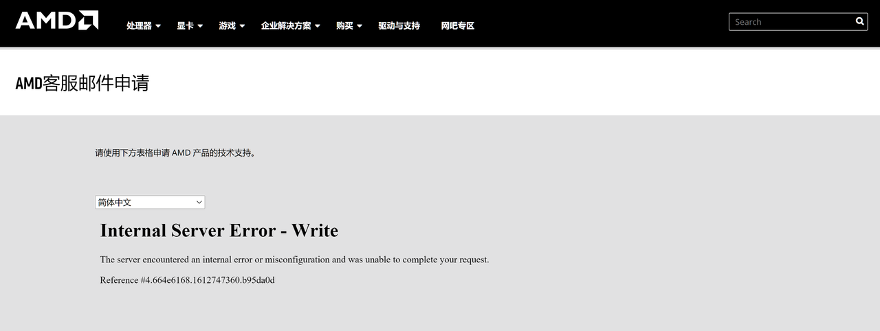The width and height of the screenshot is (880, 331).
Task: Open the 游戏 menu
Action: (x=228, y=25)
